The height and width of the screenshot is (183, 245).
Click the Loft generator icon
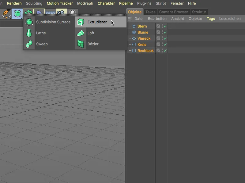click(x=81, y=33)
